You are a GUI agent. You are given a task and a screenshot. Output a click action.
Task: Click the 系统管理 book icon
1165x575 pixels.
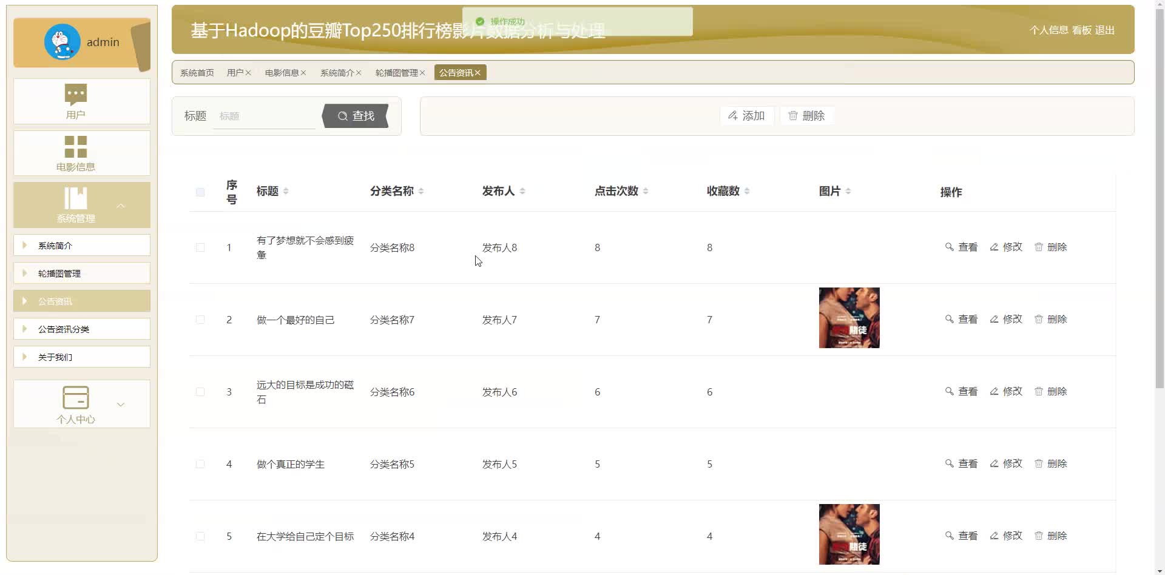tap(76, 198)
